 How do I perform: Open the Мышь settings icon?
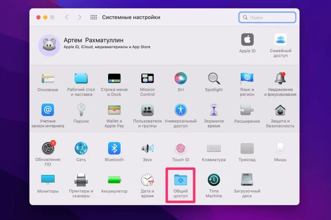coord(280,148)
